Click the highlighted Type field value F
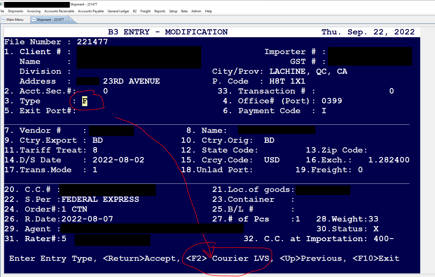435x277 pixels. (85, 101)
